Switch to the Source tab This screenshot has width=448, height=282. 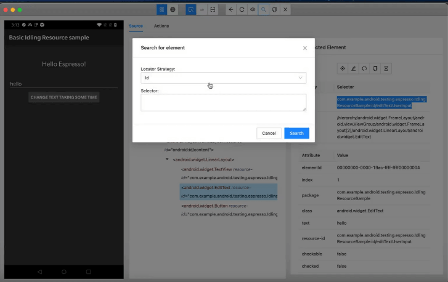(136, 26)
